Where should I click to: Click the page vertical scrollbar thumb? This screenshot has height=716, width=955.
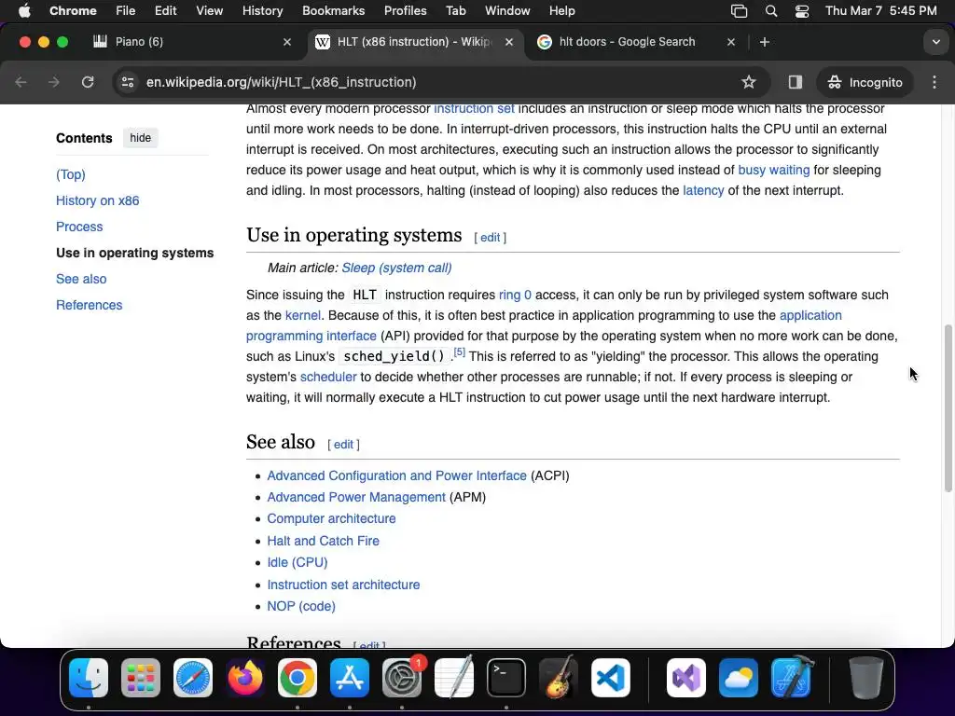948,408
